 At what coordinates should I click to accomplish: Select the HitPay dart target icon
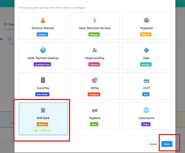pyautogui.click(x=95, y=80)
